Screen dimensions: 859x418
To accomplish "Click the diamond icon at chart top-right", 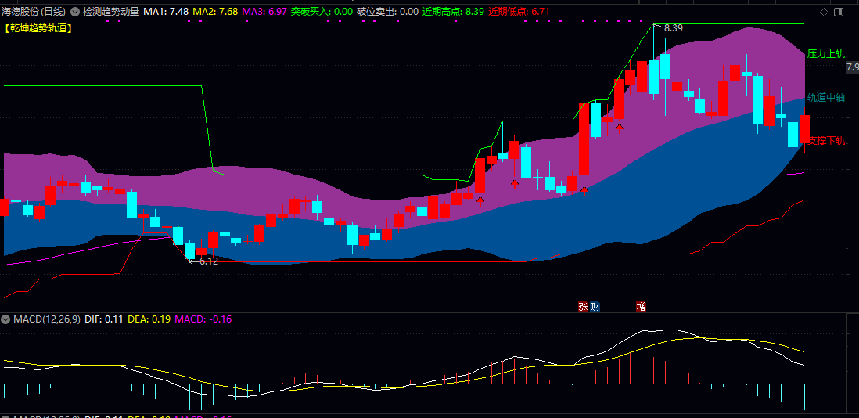I will (824, 12).
